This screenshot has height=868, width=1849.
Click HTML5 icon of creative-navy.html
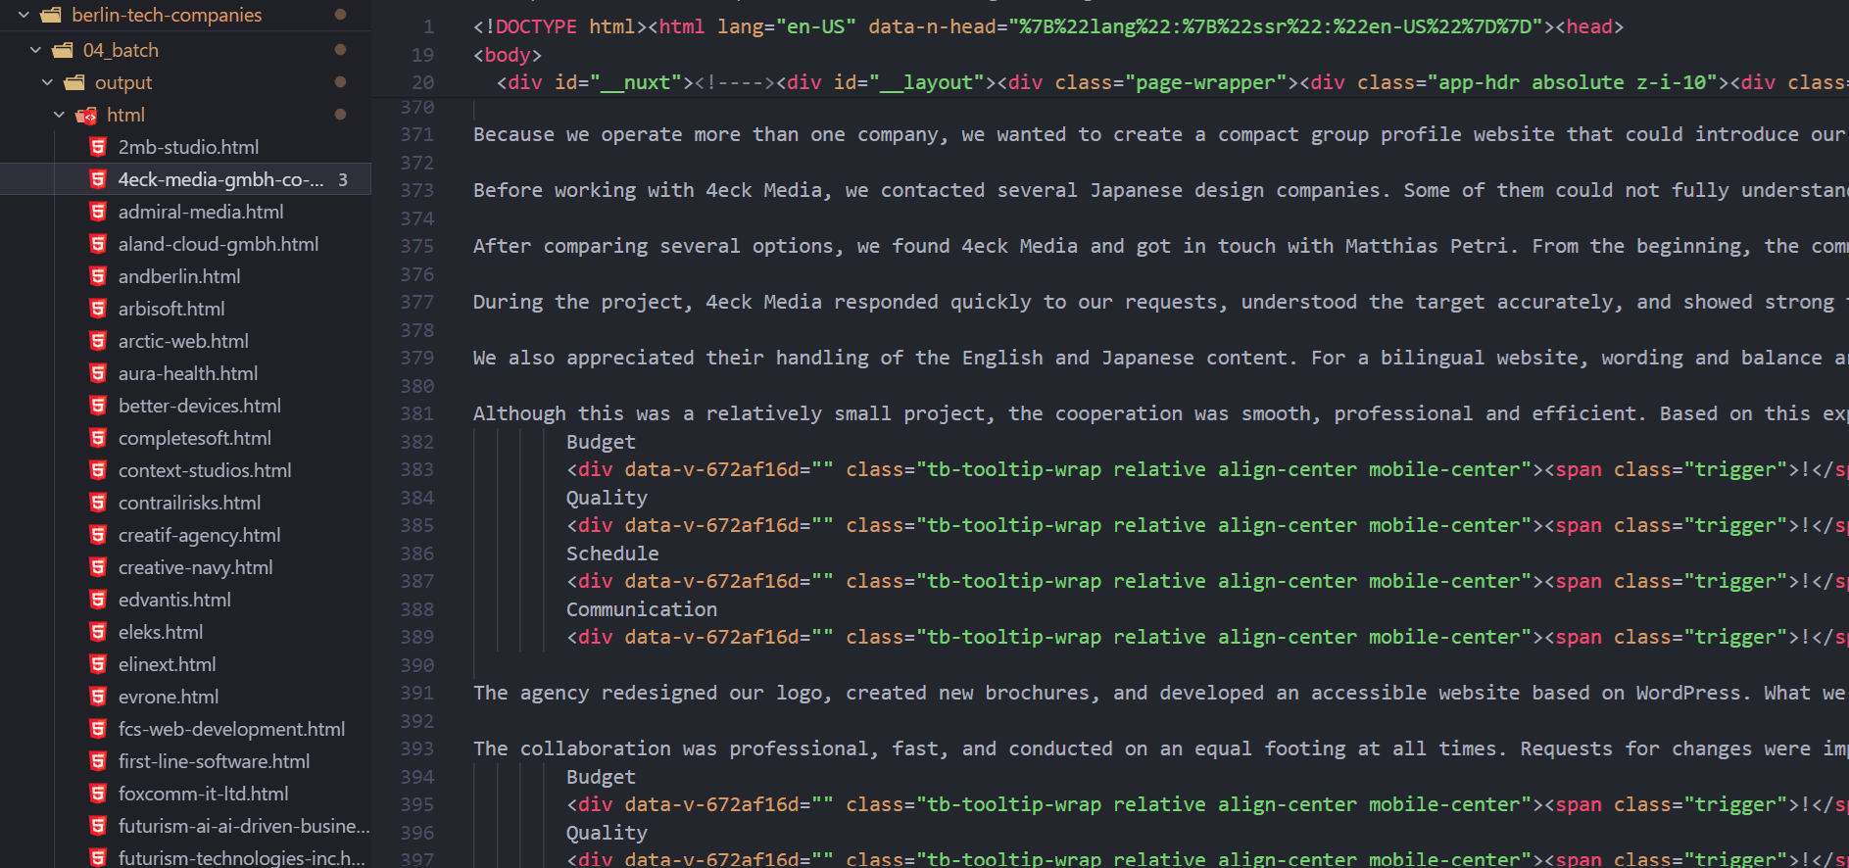(98, 567)
